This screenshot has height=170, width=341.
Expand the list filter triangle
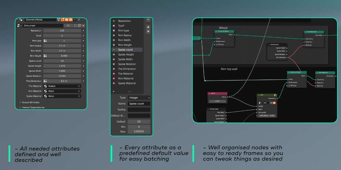coord(114,91)
